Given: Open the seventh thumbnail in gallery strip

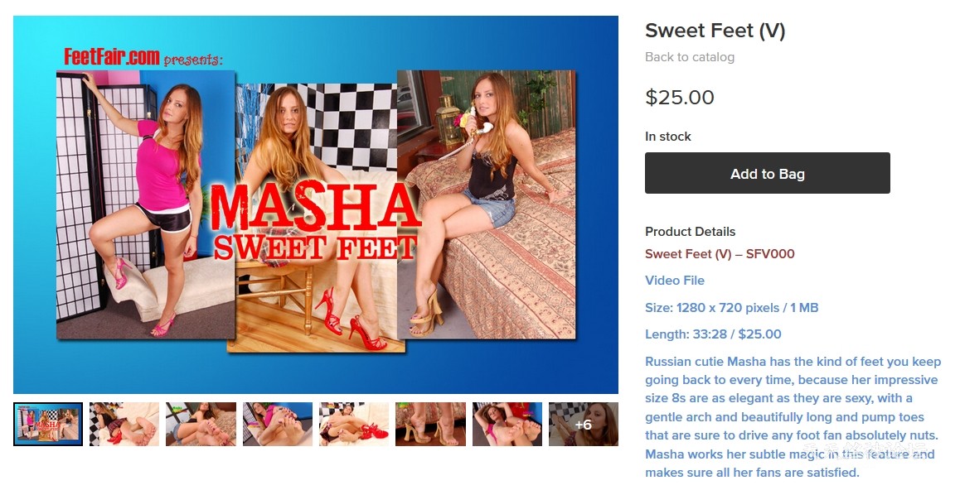Looking at the screenshot, I should [x=507, y=424].
